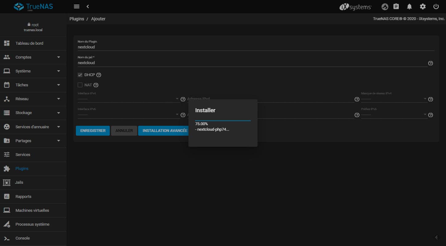Viewport: 446px width, 246px height.
Task: Show help icon next to DHCP
Action: (99, 75)
